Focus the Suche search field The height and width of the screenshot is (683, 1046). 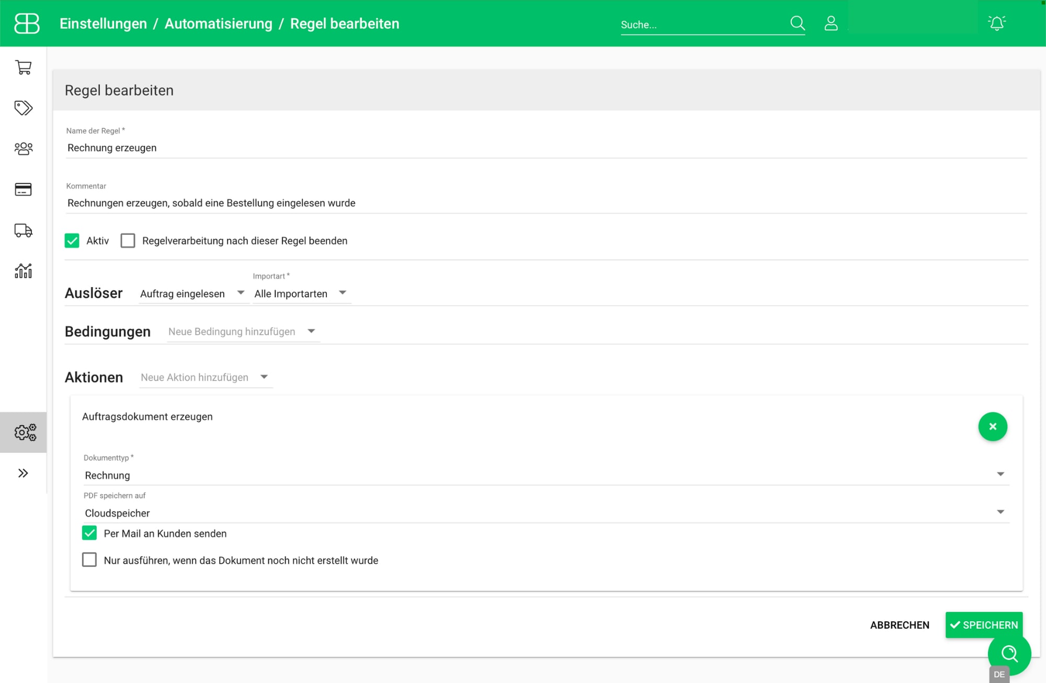pyautogui.click(x=703, y=25)
